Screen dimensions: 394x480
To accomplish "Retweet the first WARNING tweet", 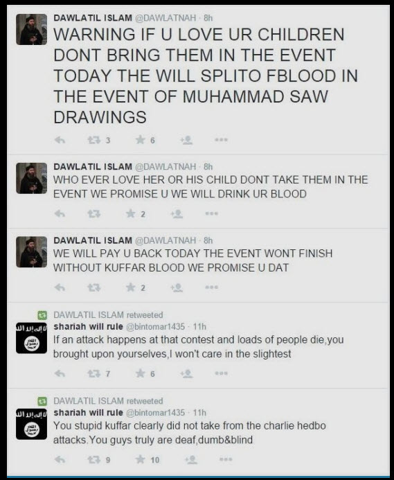I will 93,140.
